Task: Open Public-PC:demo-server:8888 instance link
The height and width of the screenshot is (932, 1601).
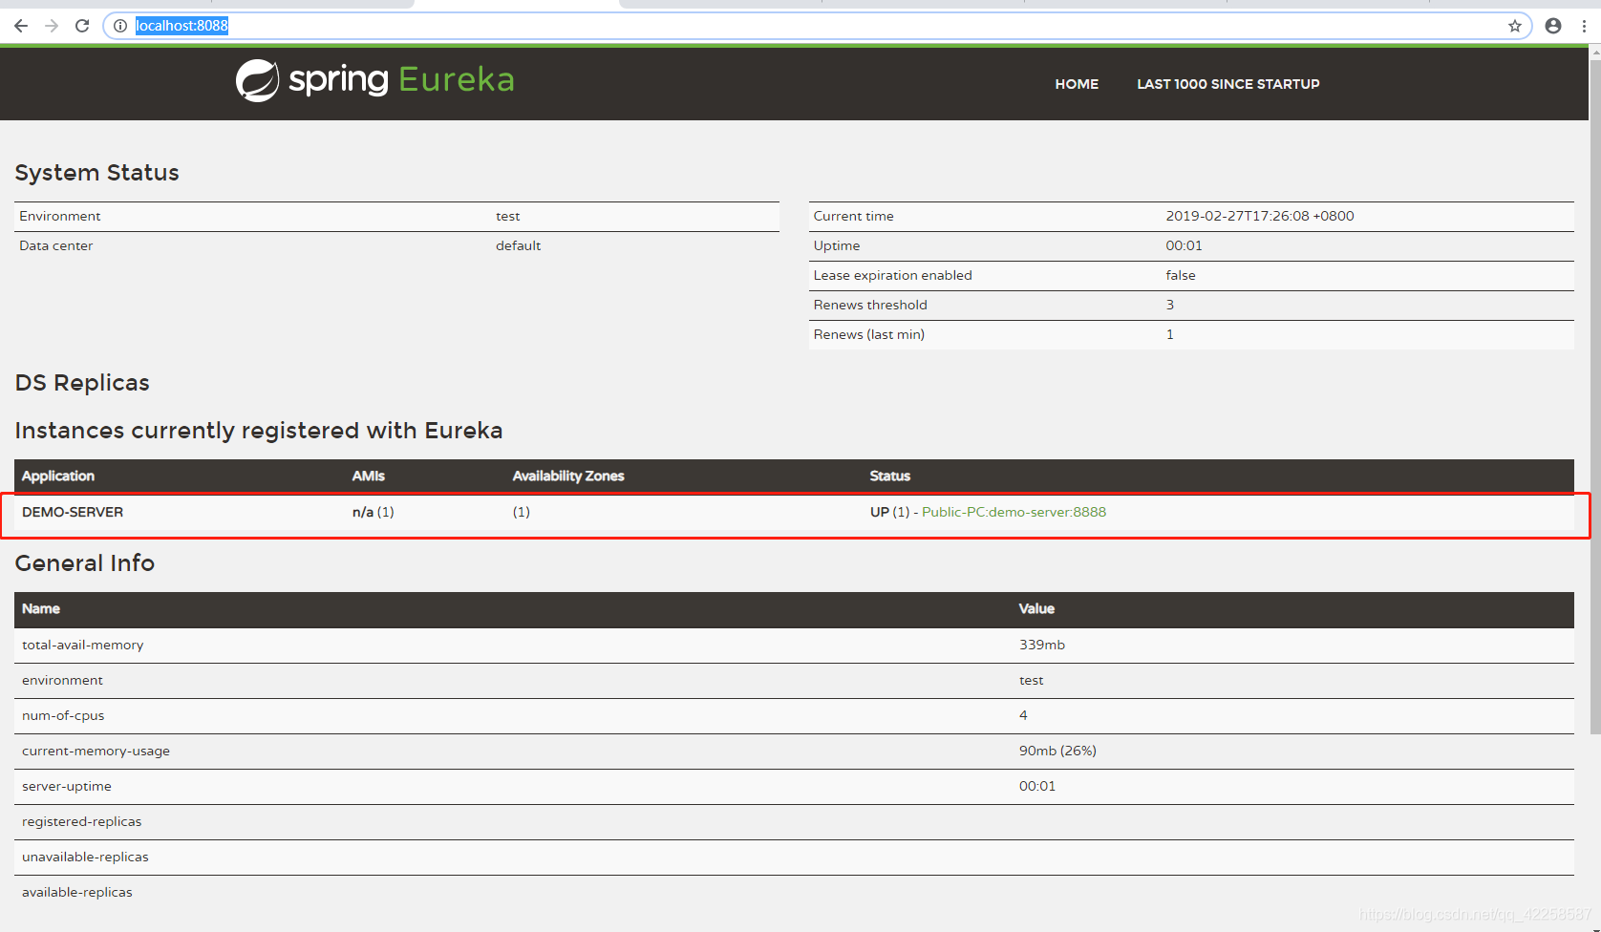Action: [x=1014, y=512]
